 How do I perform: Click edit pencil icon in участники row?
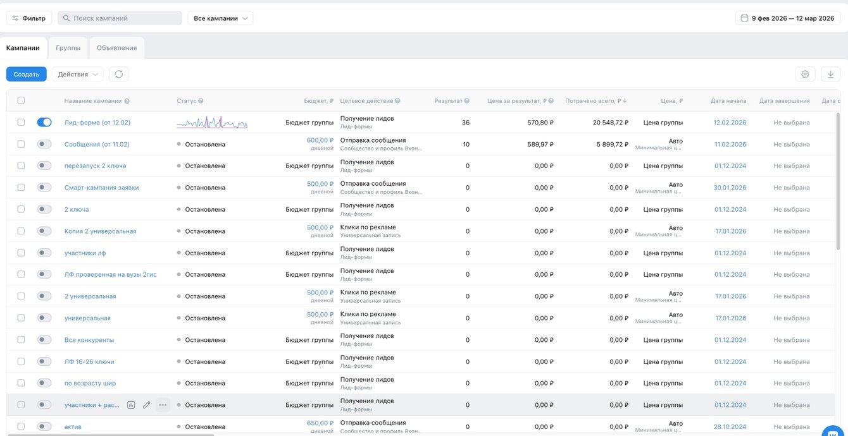coord(147,405)
